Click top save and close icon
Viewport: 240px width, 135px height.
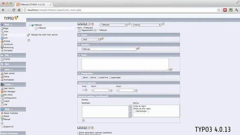(x=86, y=24)
